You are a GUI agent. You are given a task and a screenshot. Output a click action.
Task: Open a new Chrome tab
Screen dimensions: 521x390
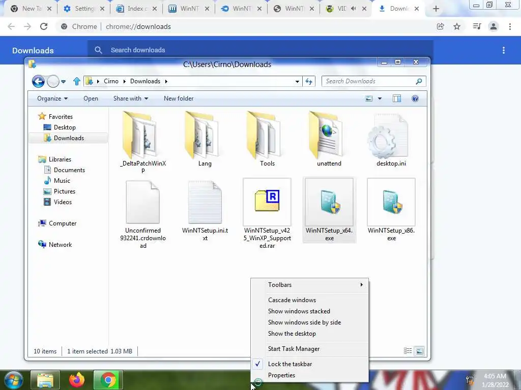click(x=436, y=9)
